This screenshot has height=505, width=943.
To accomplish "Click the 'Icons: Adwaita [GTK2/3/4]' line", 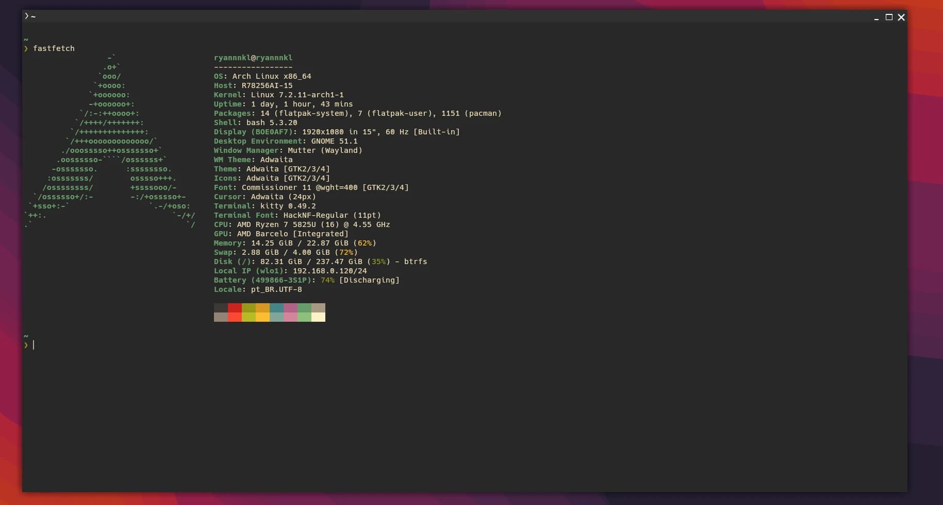I will point(272,178).
